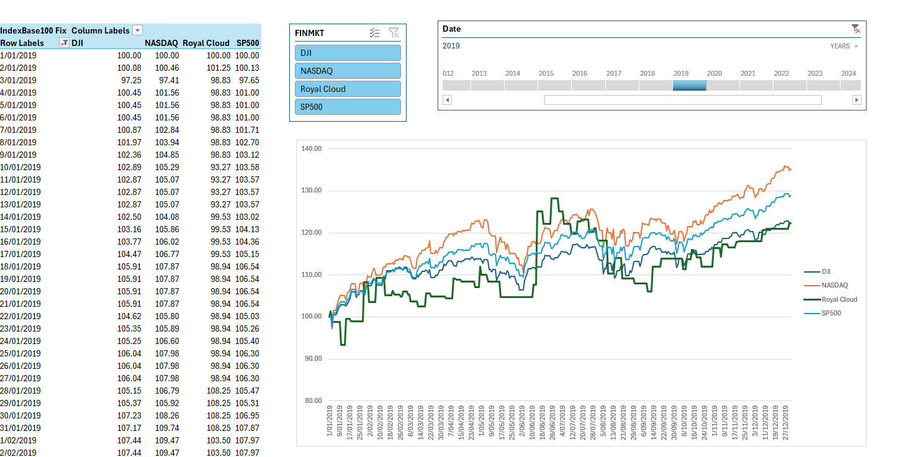Click the SP500 entry in the chart legend
The image size is (897, 457).
(823, 313)
